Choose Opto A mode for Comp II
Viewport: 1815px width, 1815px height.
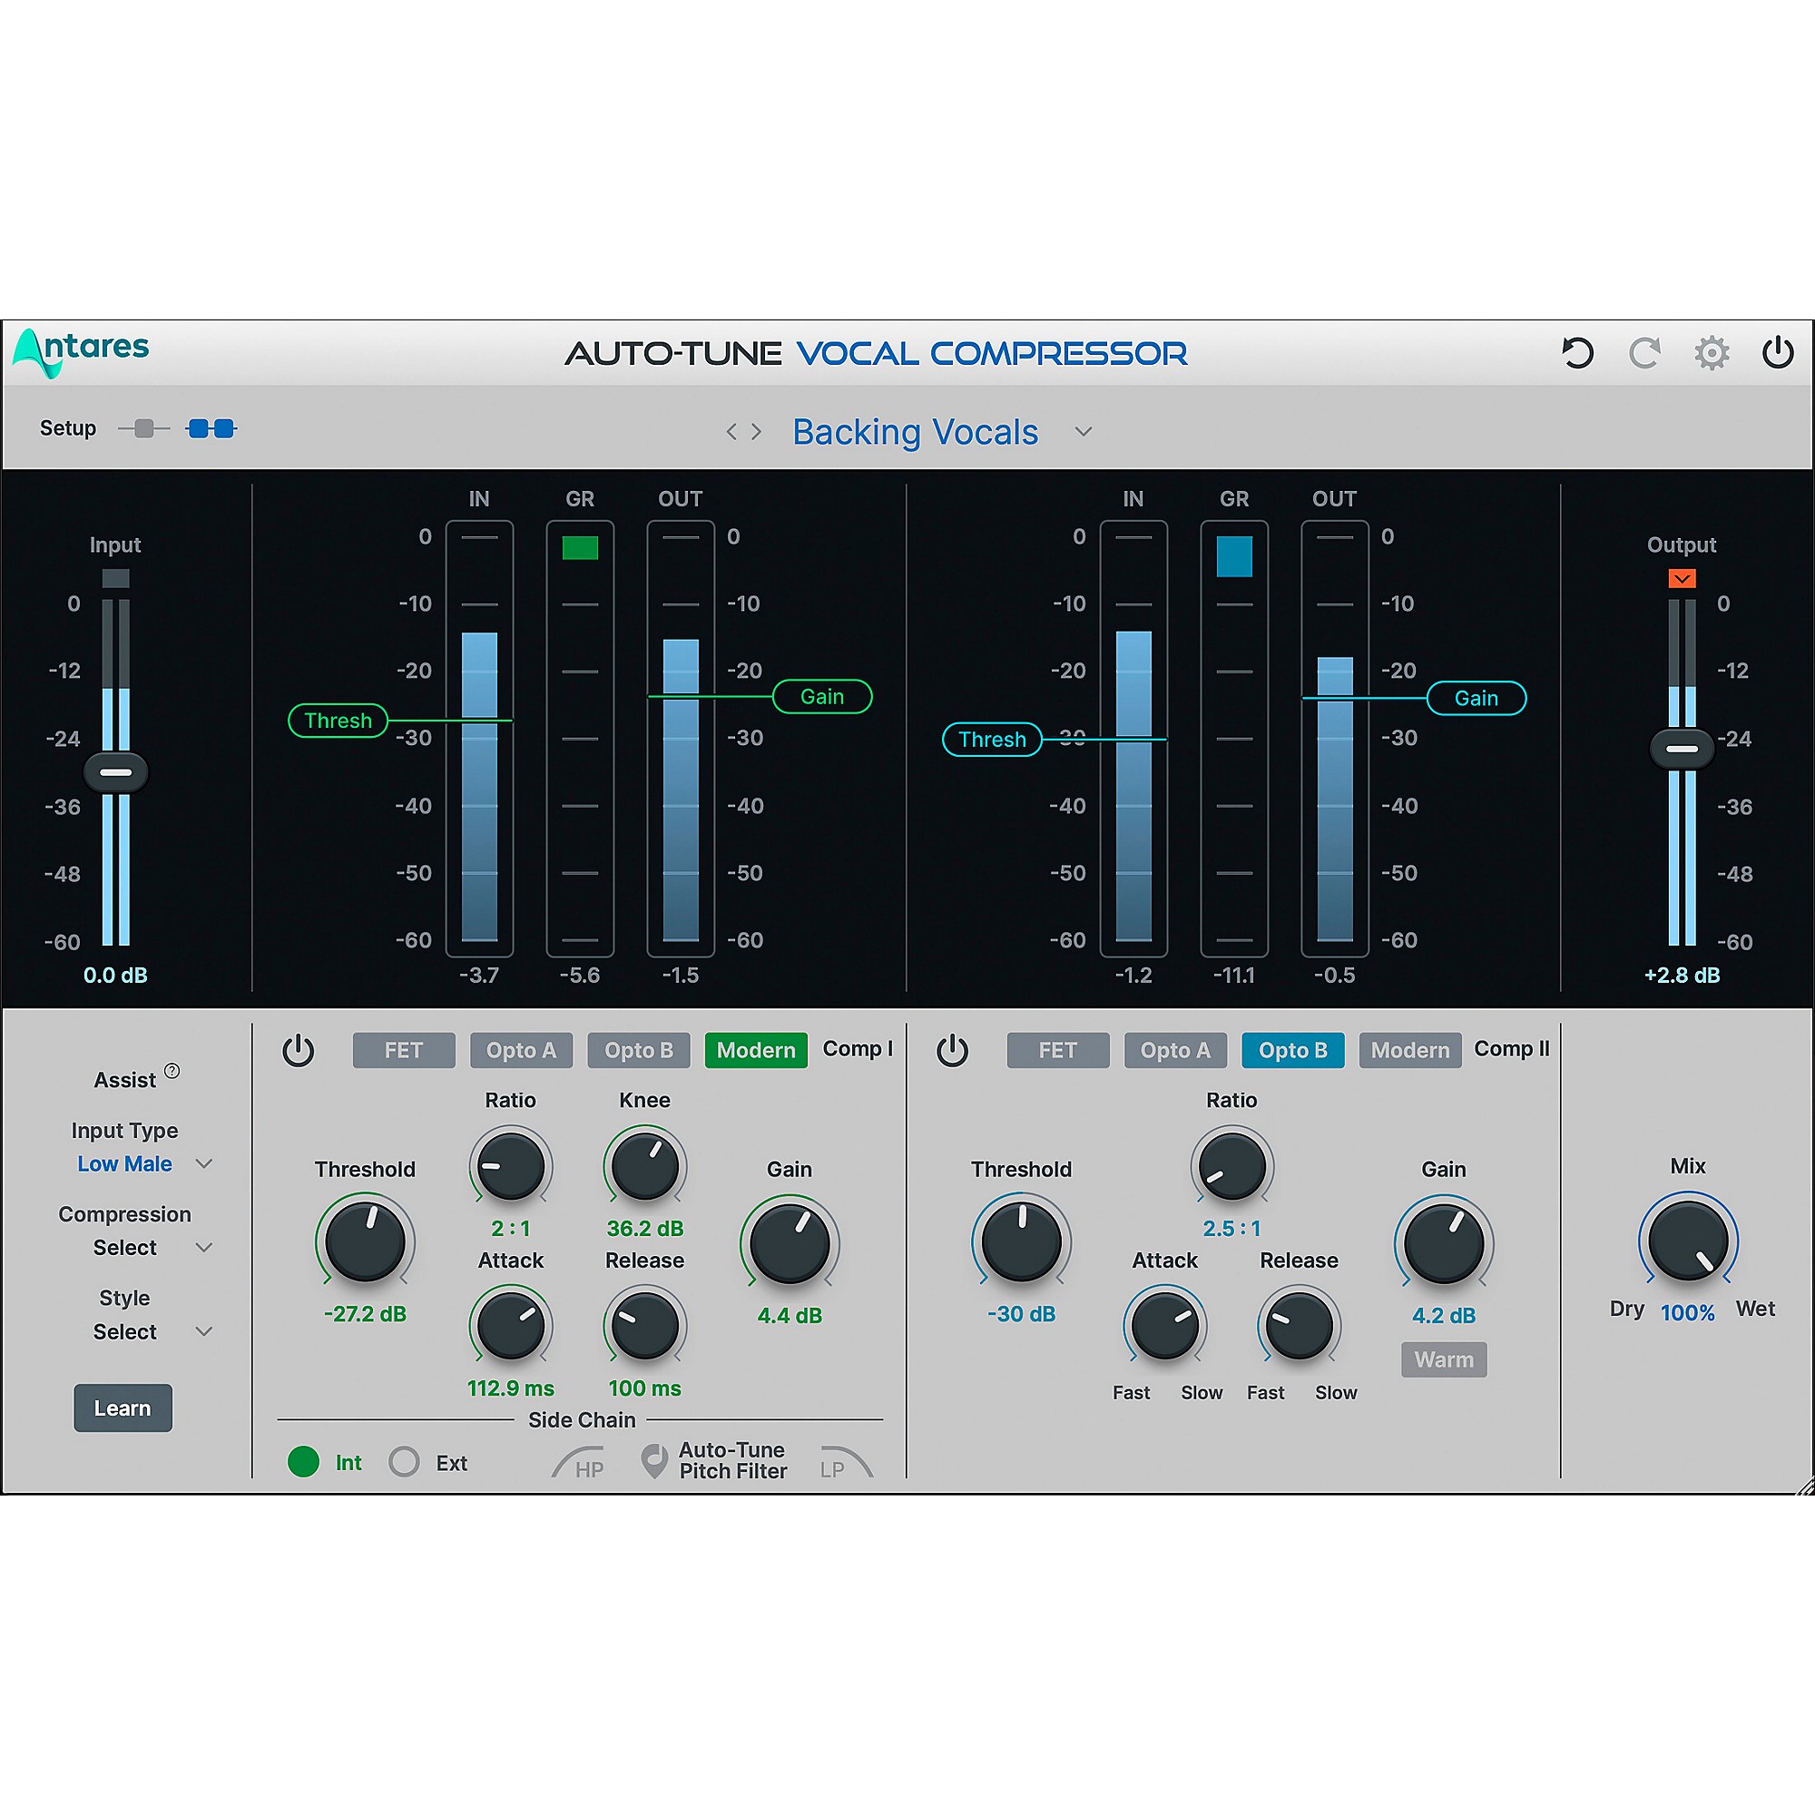pos(1175,1050)
